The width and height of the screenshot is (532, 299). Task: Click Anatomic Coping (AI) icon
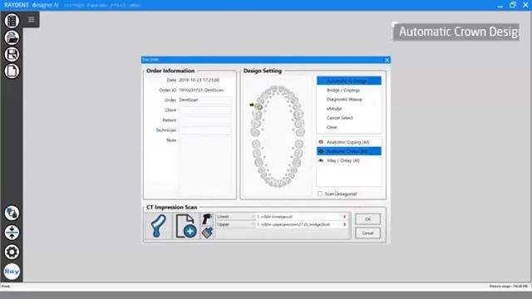coord(321,142)
